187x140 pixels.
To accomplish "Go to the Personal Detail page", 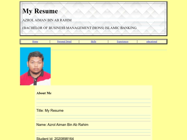I will 64,41.
